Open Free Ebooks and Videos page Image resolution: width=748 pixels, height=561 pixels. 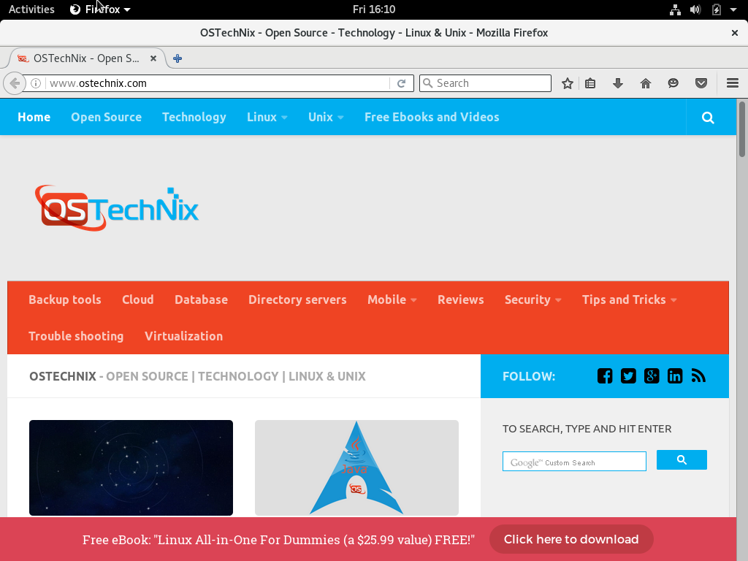[432, 118]
